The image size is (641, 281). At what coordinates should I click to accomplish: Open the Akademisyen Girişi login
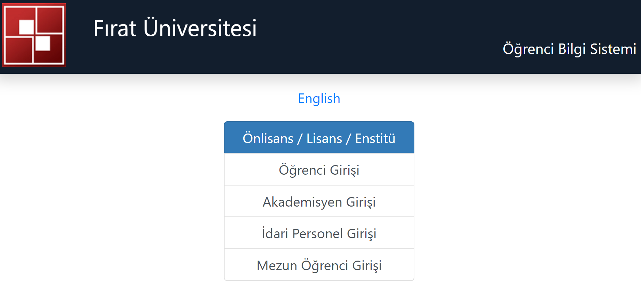coord(319,202)
